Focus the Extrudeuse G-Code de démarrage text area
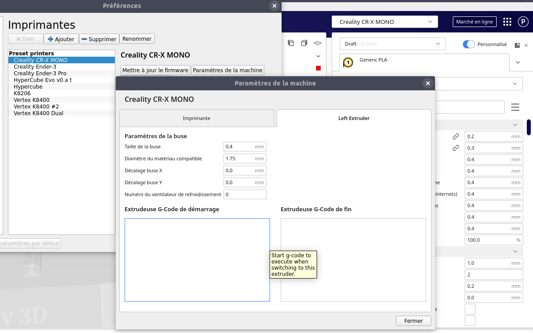Viewport: 533px width, 333px height. point(197,260)
